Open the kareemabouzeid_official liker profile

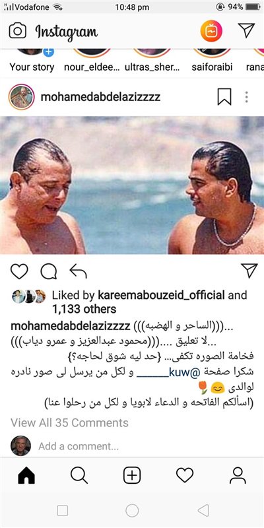point(161,295)
